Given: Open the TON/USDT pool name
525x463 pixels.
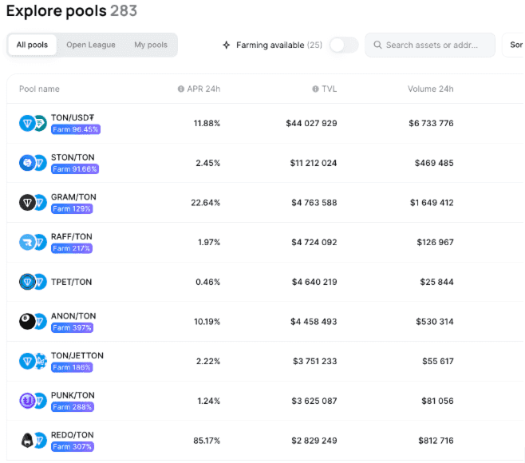Looking at the screenshot, I should click(73, 117).
